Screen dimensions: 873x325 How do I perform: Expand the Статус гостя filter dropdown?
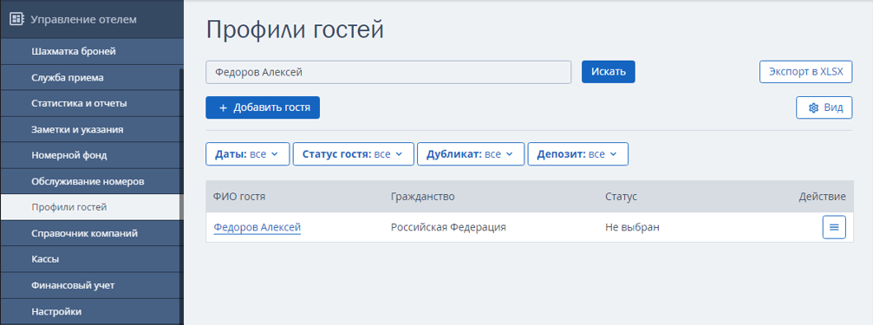pyautogui.click(x=354, y=154)
